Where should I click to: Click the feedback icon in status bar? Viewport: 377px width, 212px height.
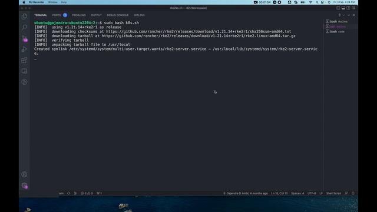click(x=346, y=193)
